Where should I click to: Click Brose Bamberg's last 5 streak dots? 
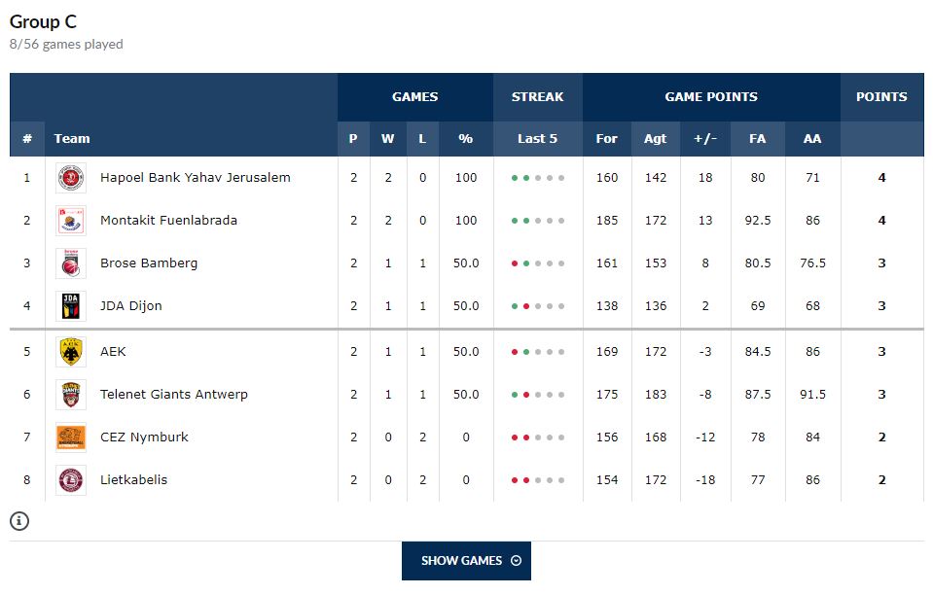(x=537, y=263)
